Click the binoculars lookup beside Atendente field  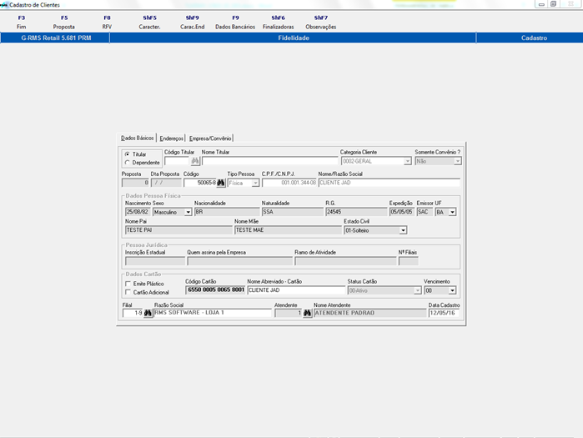click(x=307, y=313)
